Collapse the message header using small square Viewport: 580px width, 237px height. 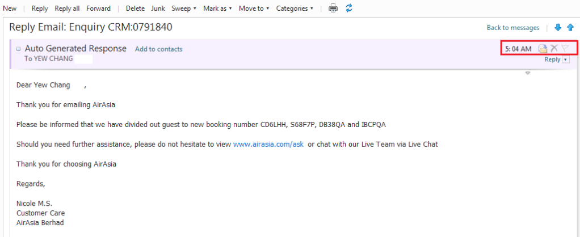[19, 49]
